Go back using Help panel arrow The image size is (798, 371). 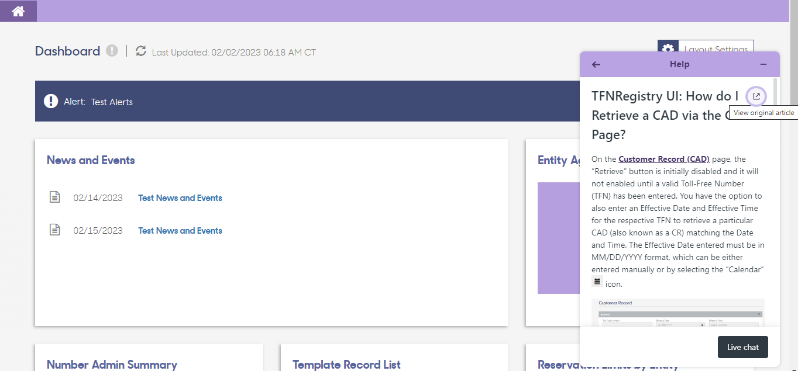596,64
